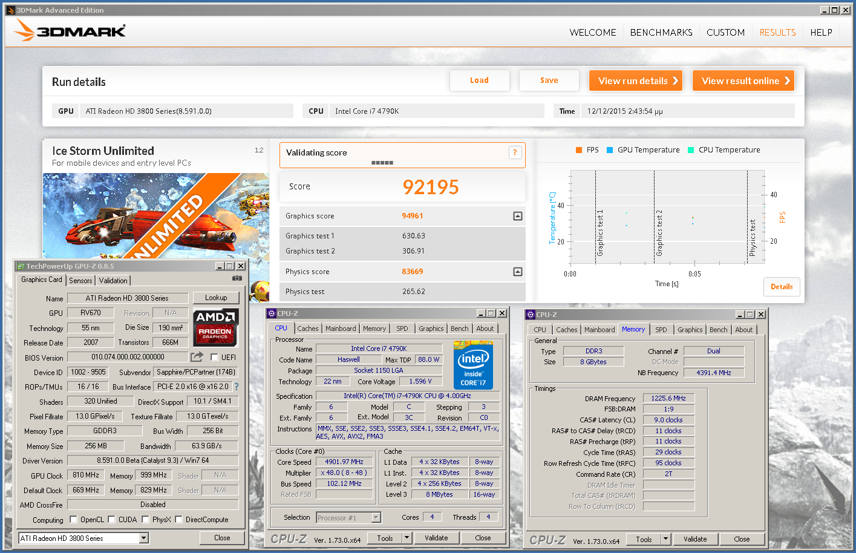Switch to Sensors tab in GPU-Z

[x=80, y=281]
